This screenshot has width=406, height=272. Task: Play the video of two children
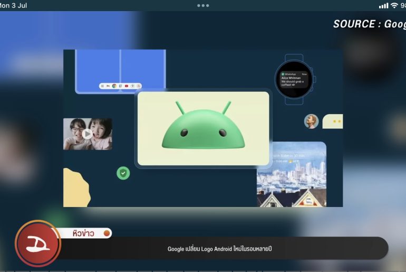tap(88, 134)
